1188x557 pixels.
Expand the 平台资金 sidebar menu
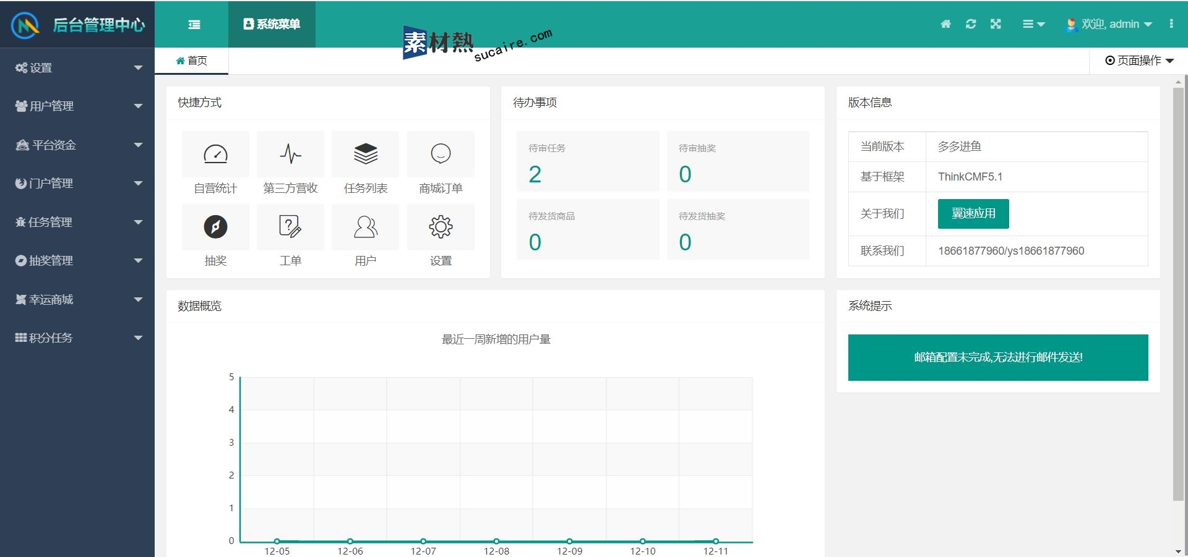pyautogui.click(x=77, y=145)
